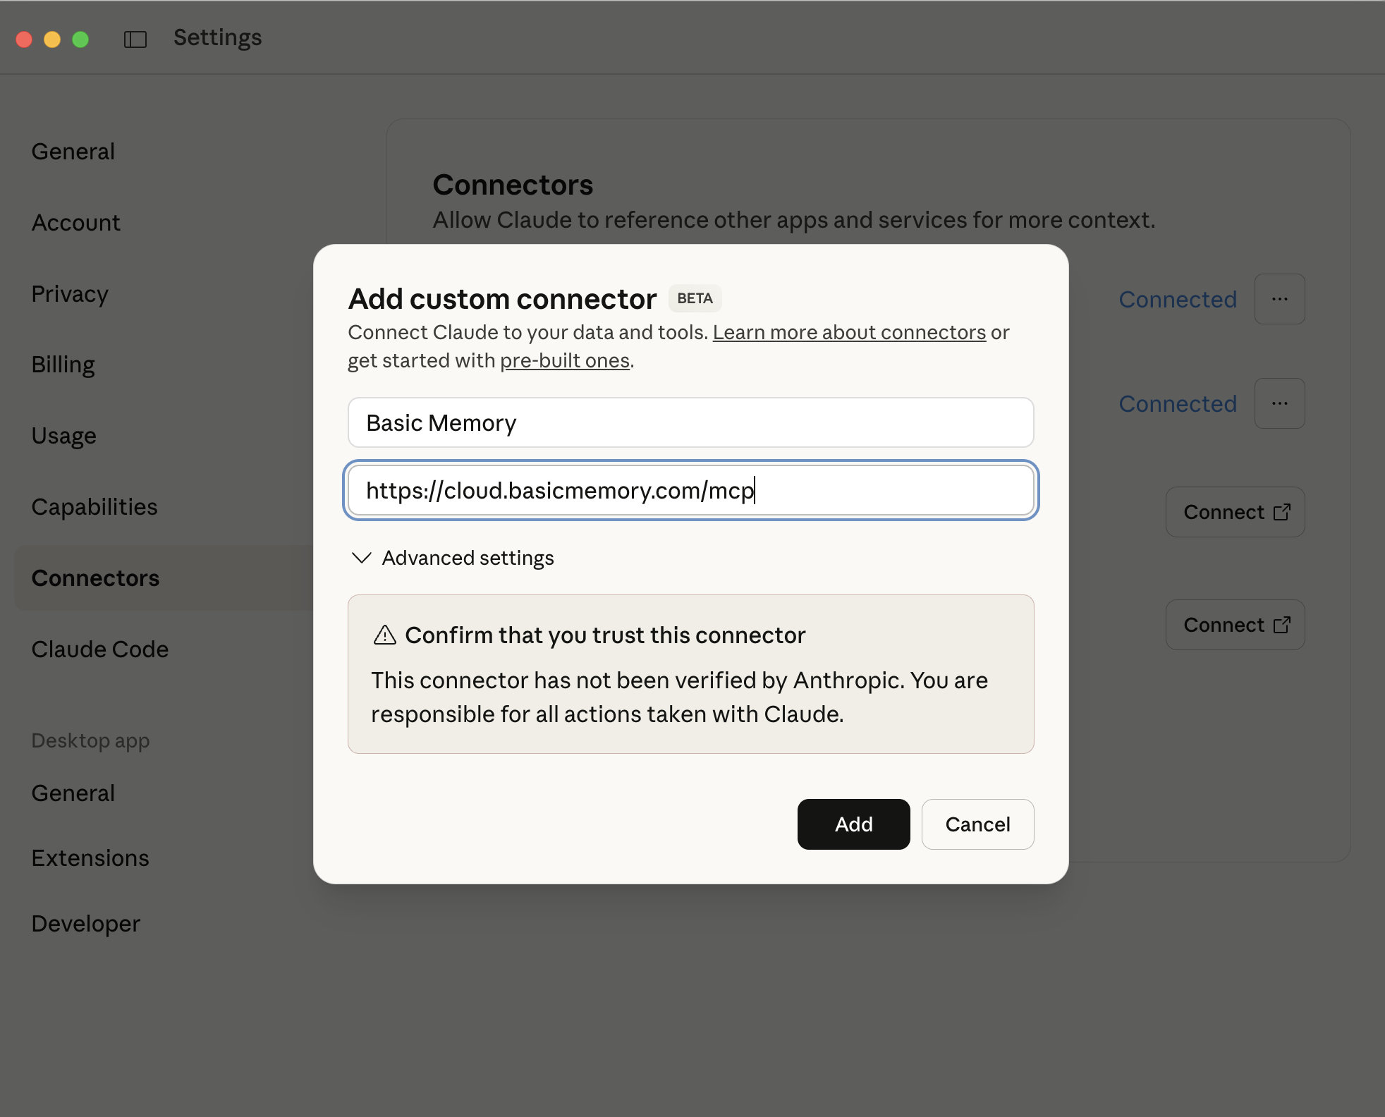Viewport: 1385px width, 1117px height.
Task: Toggle the sidebar panel icon
Action: [x=135, y=39]
